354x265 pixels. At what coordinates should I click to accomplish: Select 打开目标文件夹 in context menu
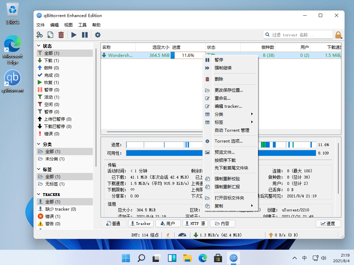point(230,198)
